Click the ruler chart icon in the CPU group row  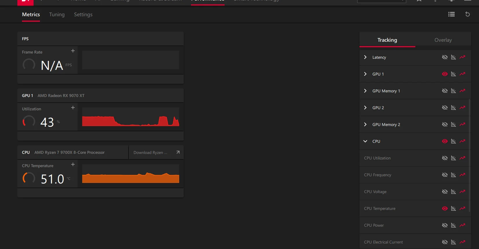pyautogui.click(x=454, y=141)
